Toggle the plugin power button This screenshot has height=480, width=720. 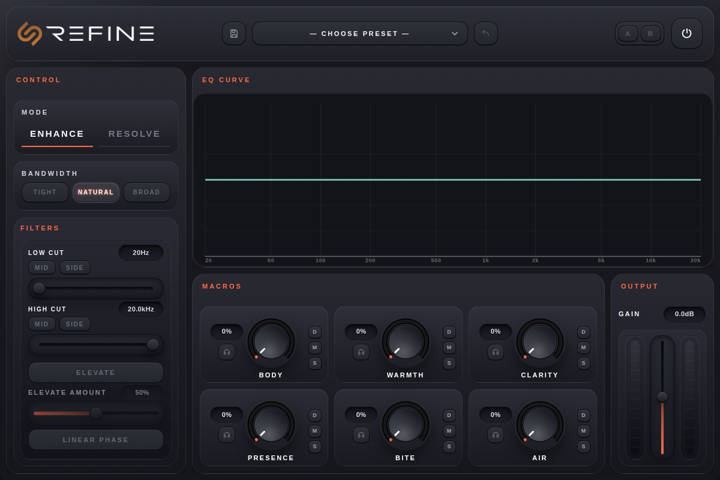pos(687,34)
